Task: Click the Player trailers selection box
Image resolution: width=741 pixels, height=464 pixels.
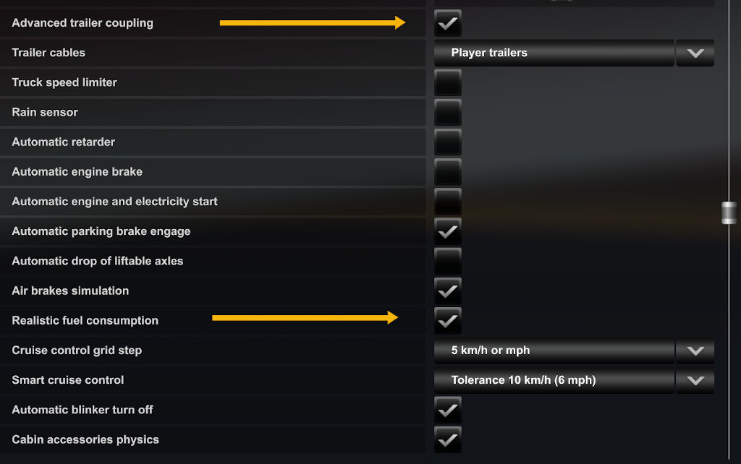Action: click(554, 52)
